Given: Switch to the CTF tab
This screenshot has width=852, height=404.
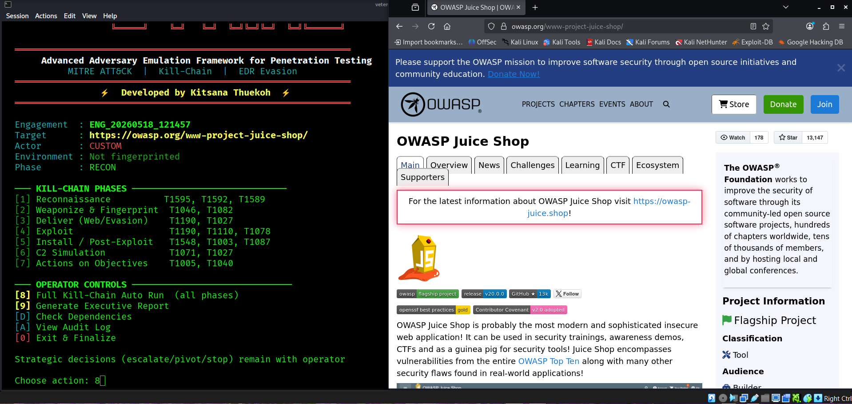Looking at the screenshot, I should coord(618,165).
